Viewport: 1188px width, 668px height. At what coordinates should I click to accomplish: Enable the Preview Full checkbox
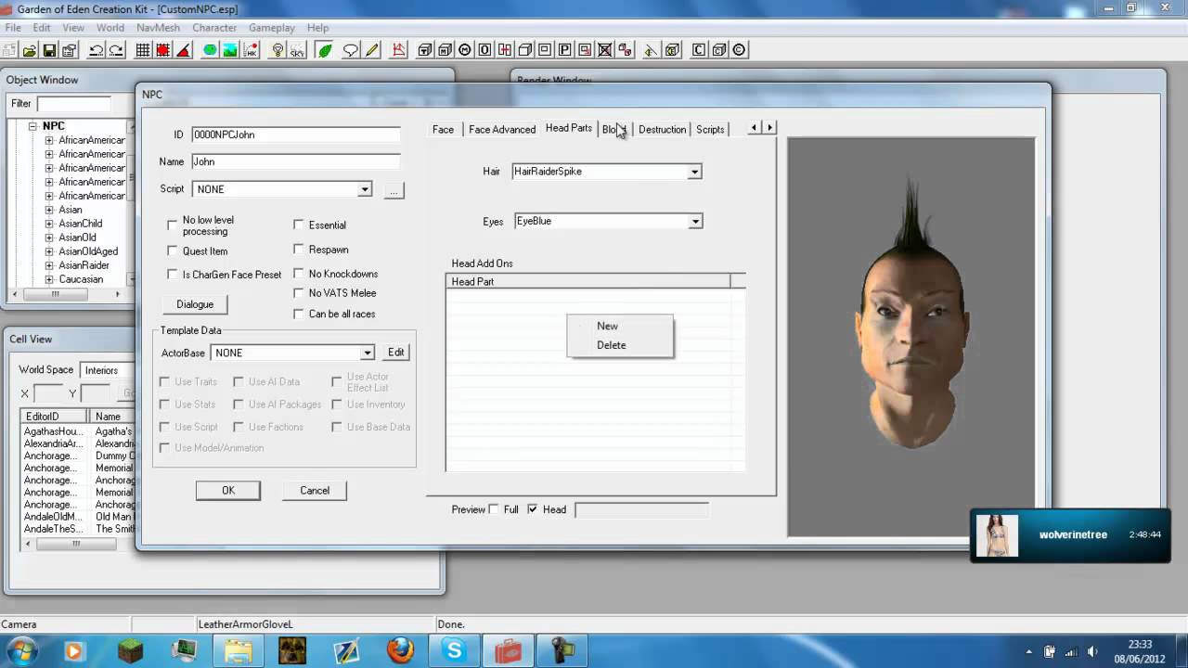494,508
